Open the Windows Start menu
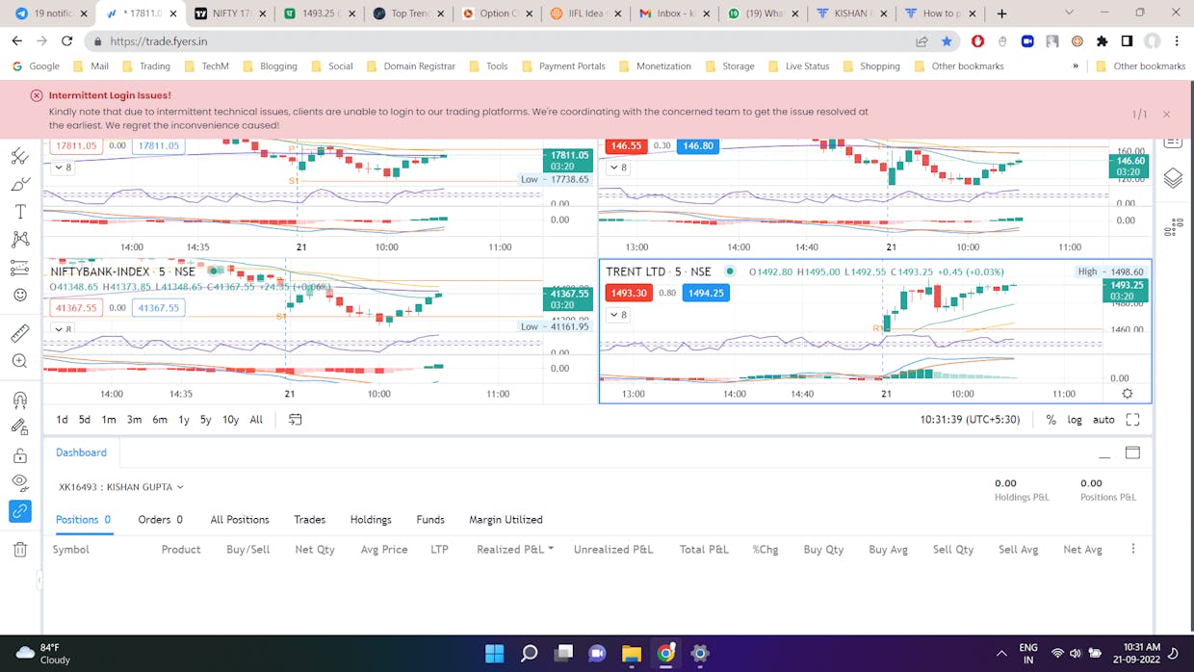Screen dimensions: 1194x672 pyautogui.click(x=494, y=654)
